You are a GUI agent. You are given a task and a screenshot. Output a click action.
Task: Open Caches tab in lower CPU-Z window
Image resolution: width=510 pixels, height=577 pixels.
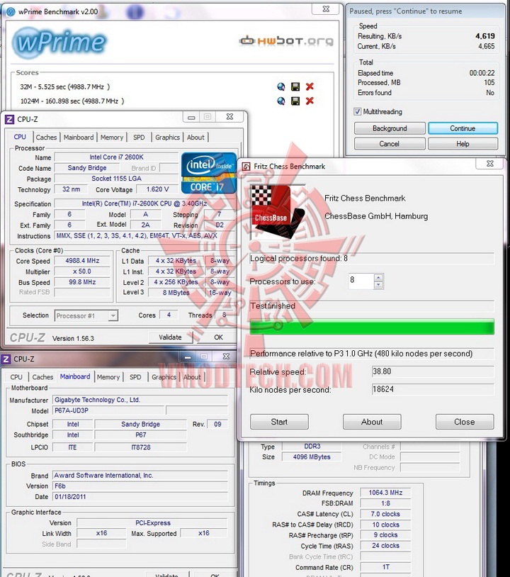(42, 377)
